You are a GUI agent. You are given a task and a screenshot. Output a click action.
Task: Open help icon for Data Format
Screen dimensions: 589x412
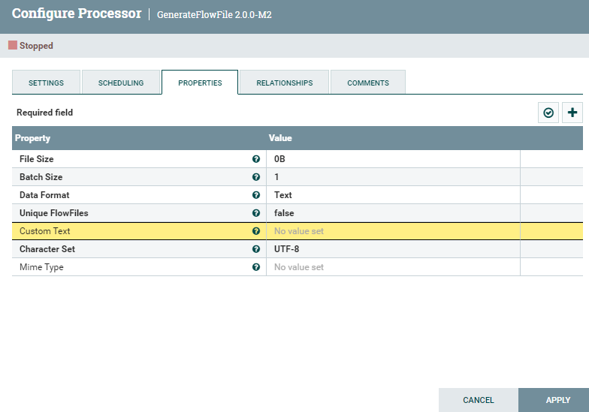point(256,195)
